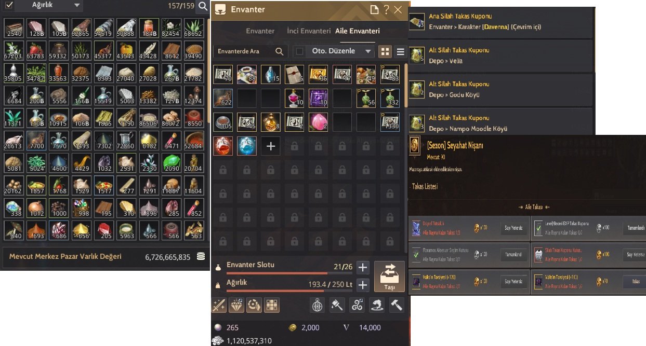The height and width of the screenshot is (346, 646).
Task: Click the Envanterde Ara search field
Action: coord(251,51)
